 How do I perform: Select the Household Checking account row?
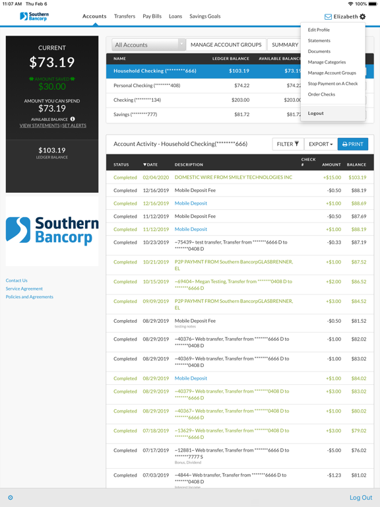204,71
